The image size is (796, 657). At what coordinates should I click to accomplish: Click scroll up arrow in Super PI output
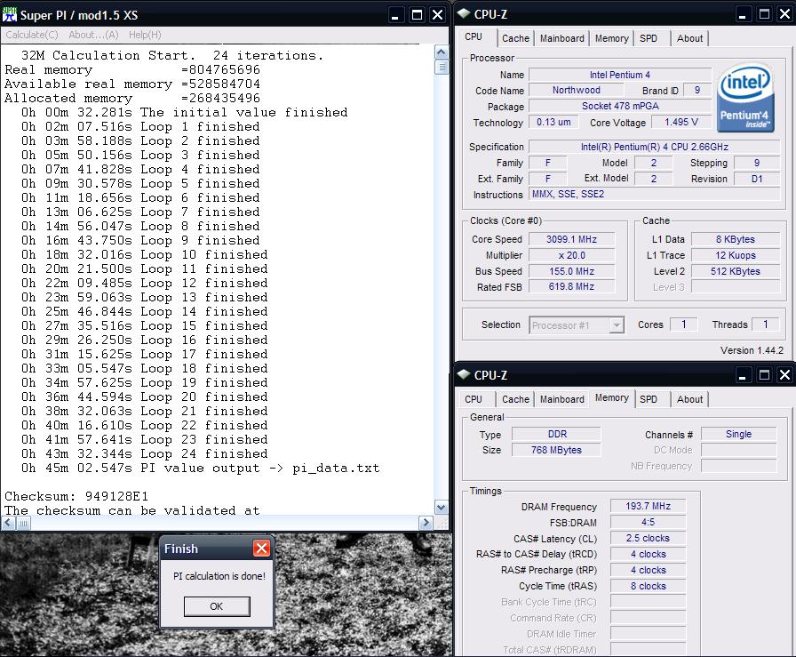point(442,52)
